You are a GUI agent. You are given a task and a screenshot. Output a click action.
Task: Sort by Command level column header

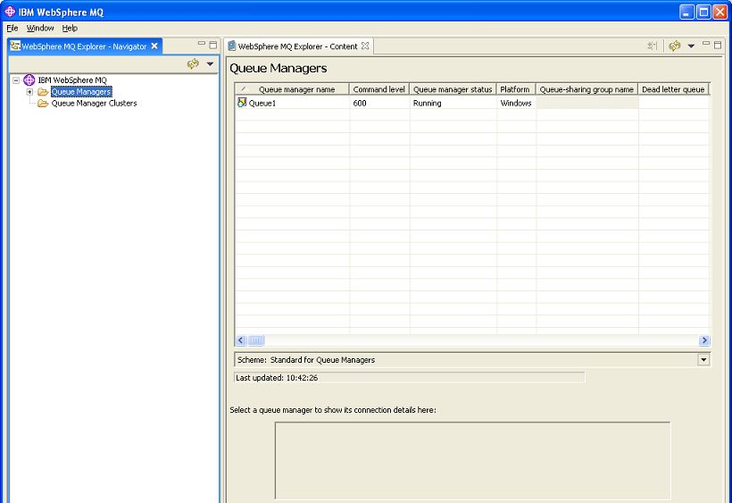379,89
